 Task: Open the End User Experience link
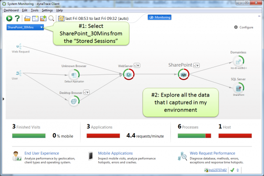pos(42,153)
